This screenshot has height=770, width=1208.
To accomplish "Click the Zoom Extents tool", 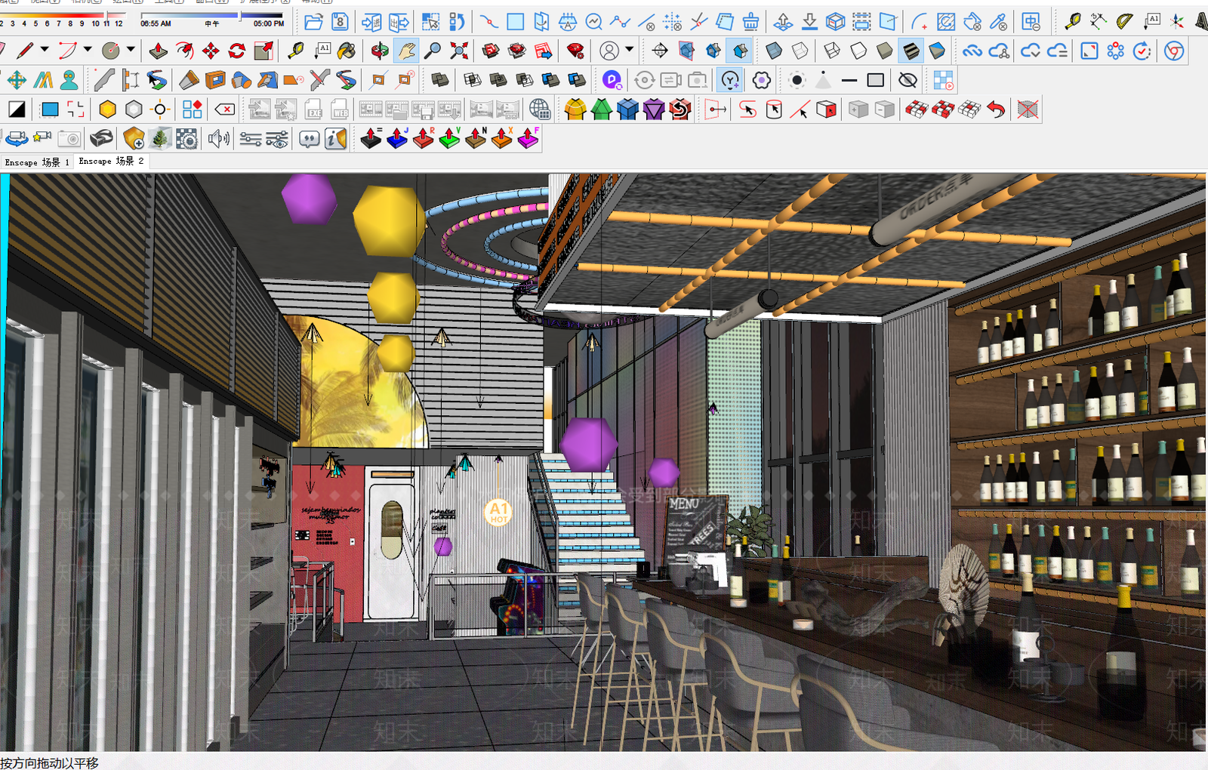I will [x=459, y=51].
